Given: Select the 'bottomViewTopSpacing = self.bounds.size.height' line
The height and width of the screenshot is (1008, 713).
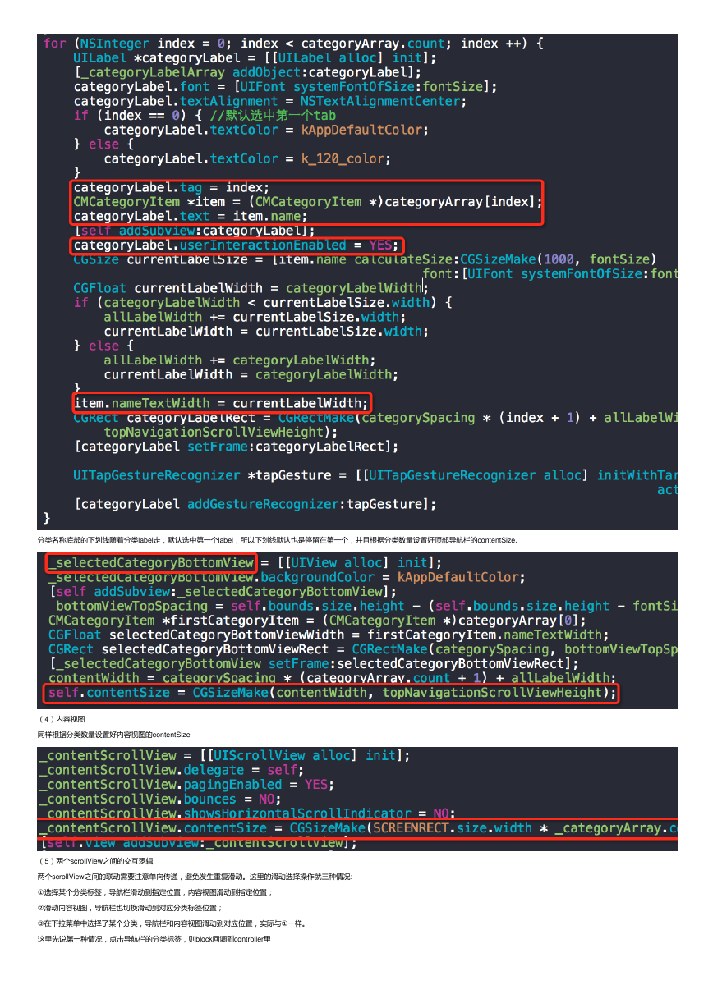Looking at the screenshot, I should coord(366,606).
